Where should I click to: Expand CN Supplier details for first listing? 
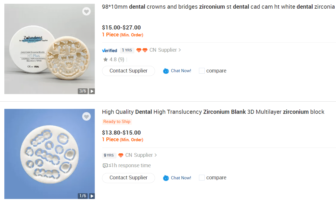pos(165,50)
